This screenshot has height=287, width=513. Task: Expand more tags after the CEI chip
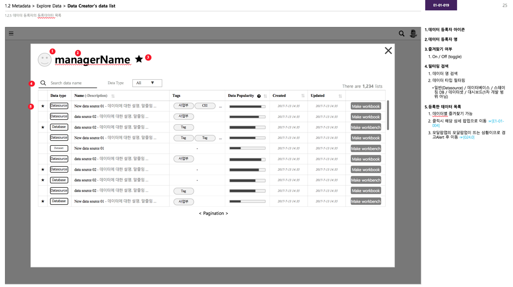pyautogui.click(x=220, y=107)
